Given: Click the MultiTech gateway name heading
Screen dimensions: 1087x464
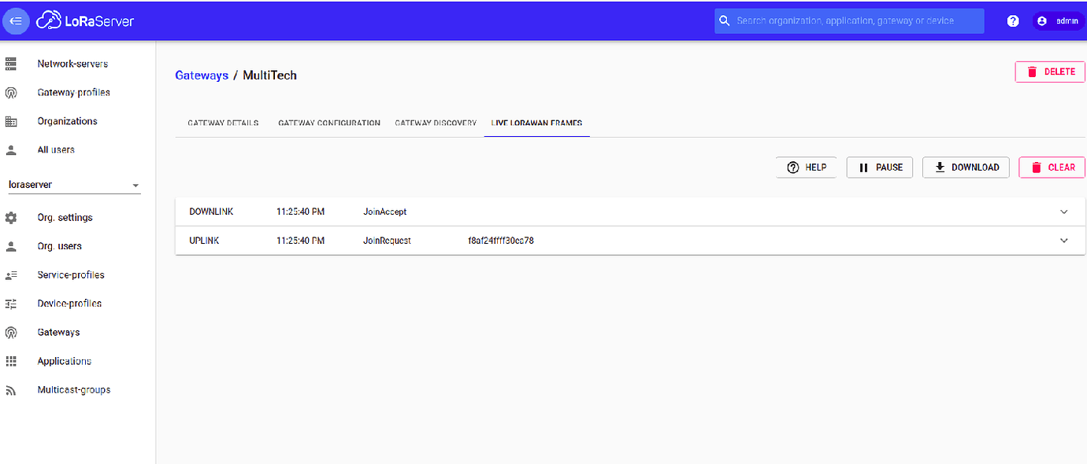Looking at the screenshot, I should pyautogui.click(x=269, y=75).
